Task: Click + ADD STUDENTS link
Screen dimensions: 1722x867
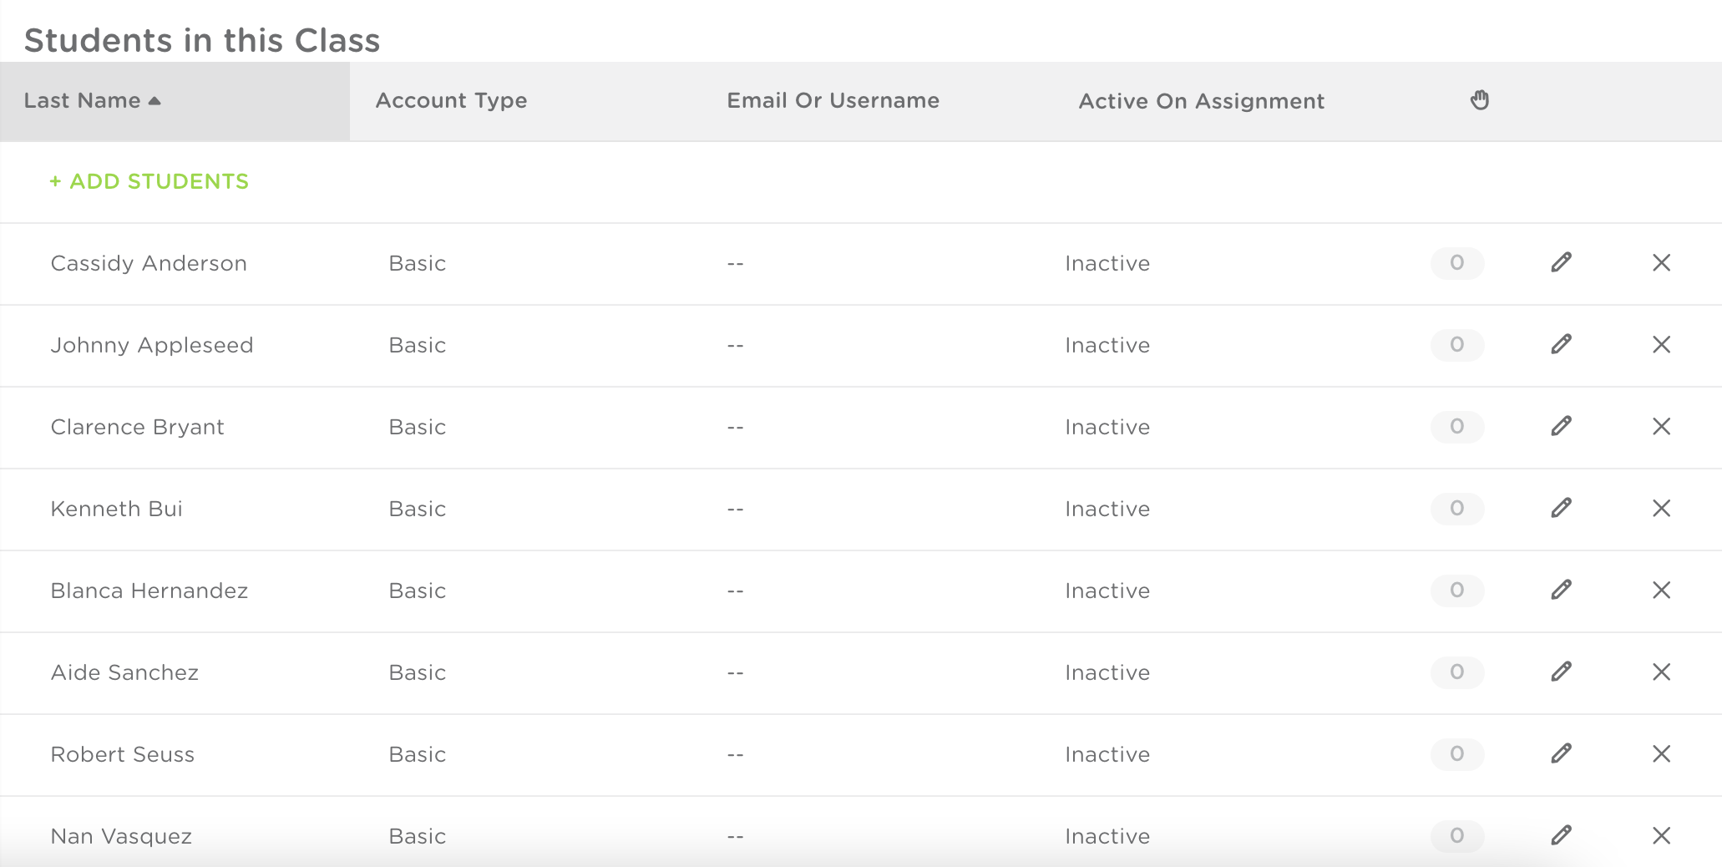Action: coord(149,181)
